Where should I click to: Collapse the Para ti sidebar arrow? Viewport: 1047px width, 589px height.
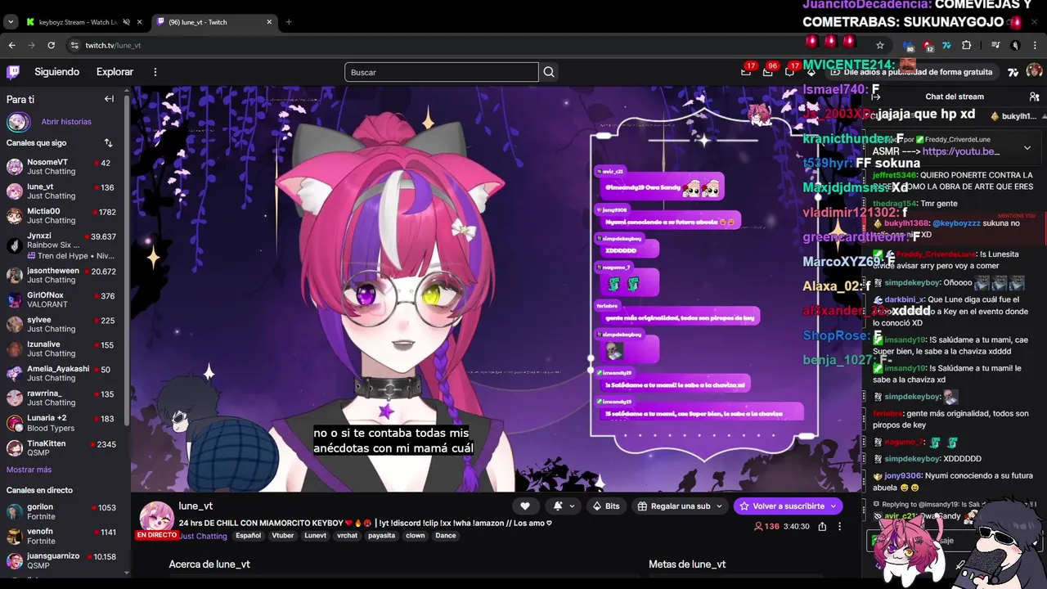[109, 99]
